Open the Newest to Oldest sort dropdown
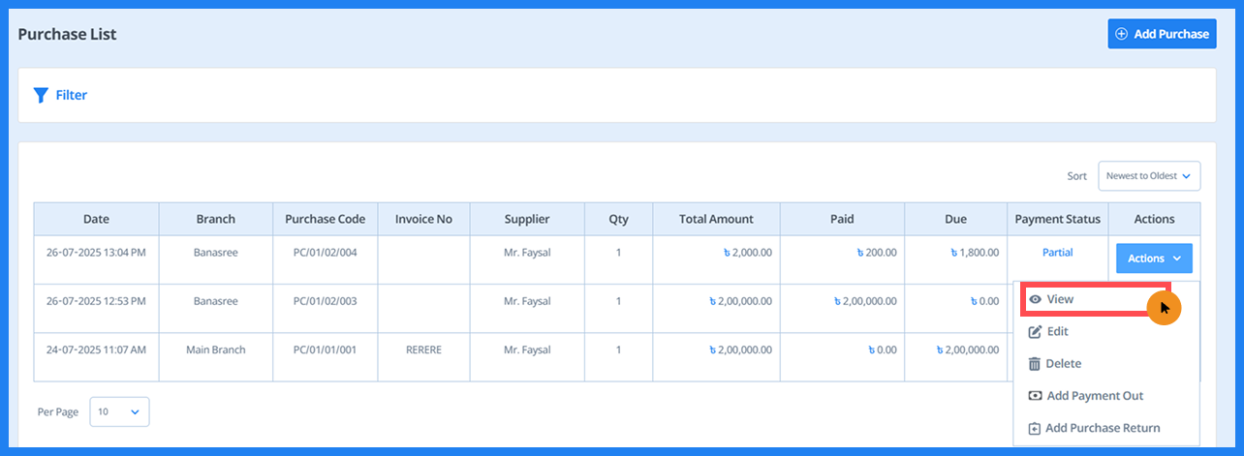1244x456 pixels. [1148, 176]
